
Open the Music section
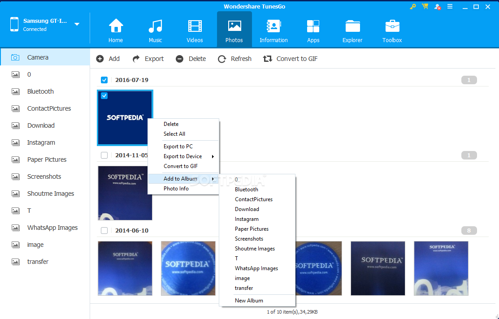155,30
